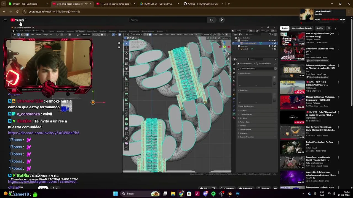
Task: Open options for Cómo crear colgantes realistas video
Action: tap(338, 66)
